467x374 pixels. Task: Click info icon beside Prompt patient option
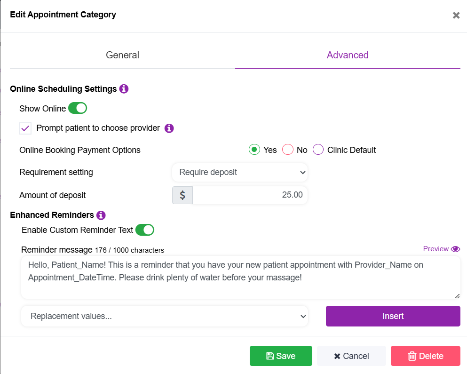click(169, 128)
